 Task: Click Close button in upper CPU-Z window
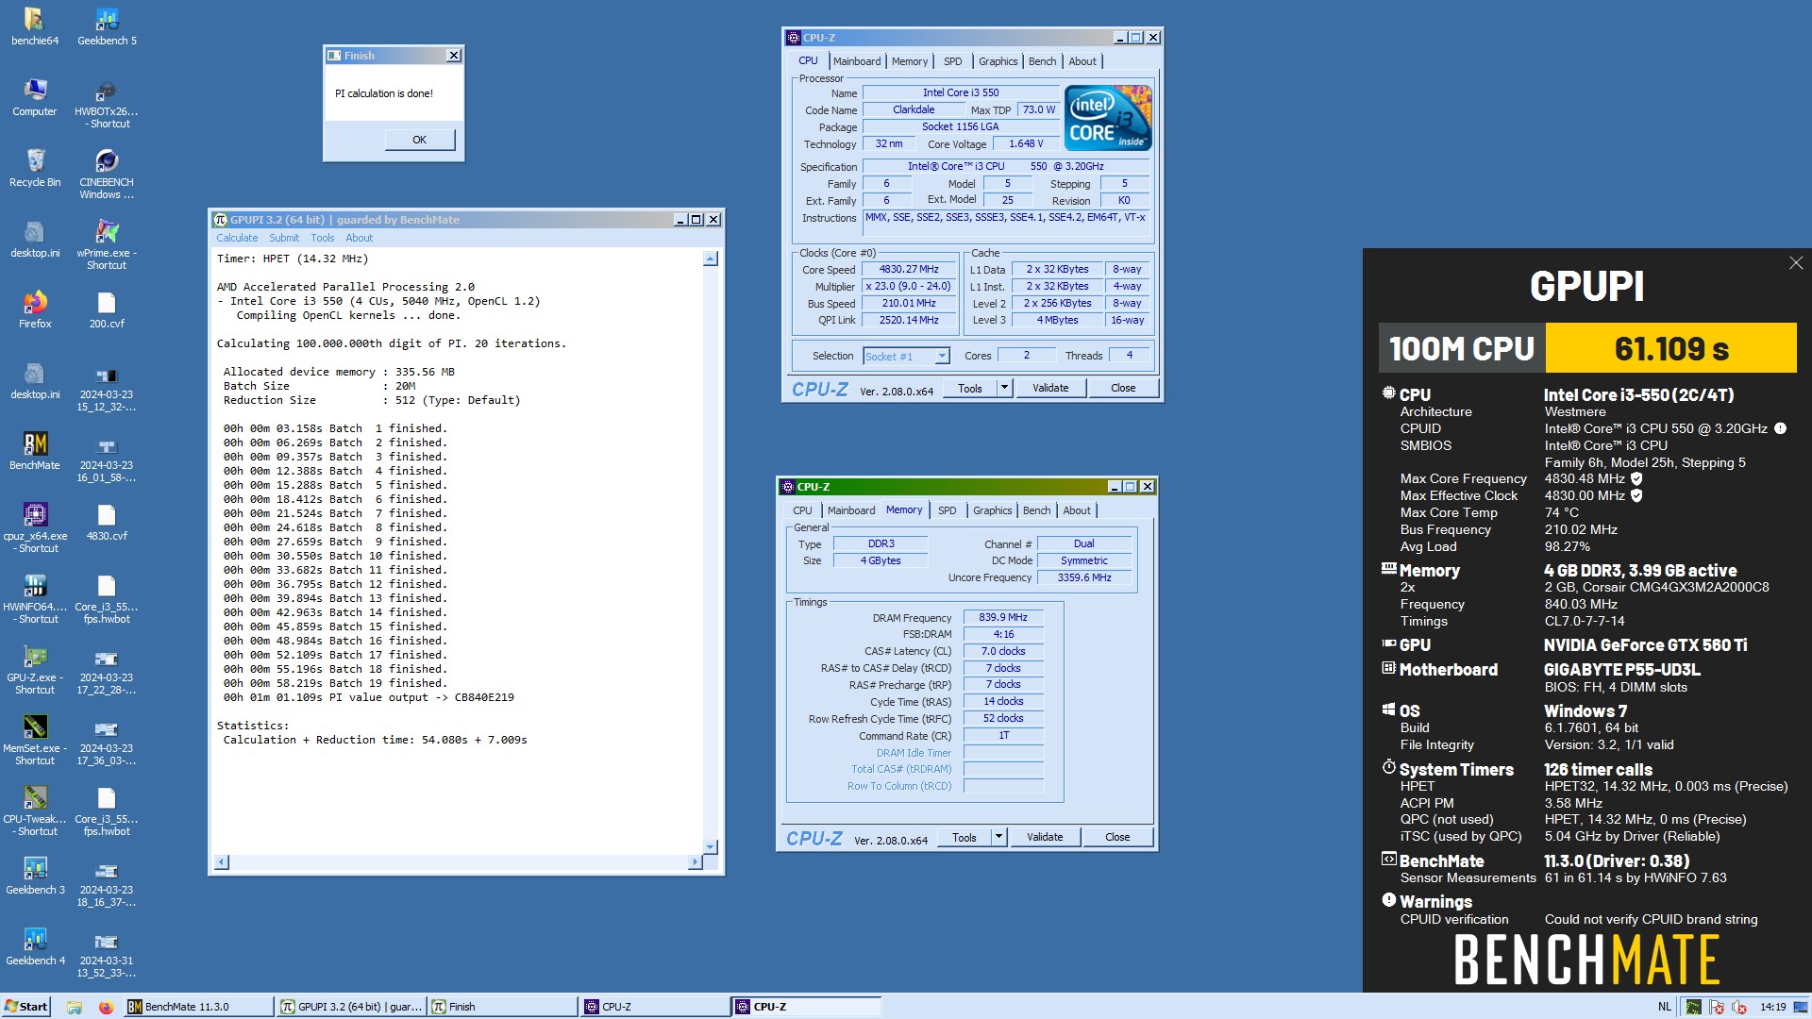click(x=1123, y=388)
